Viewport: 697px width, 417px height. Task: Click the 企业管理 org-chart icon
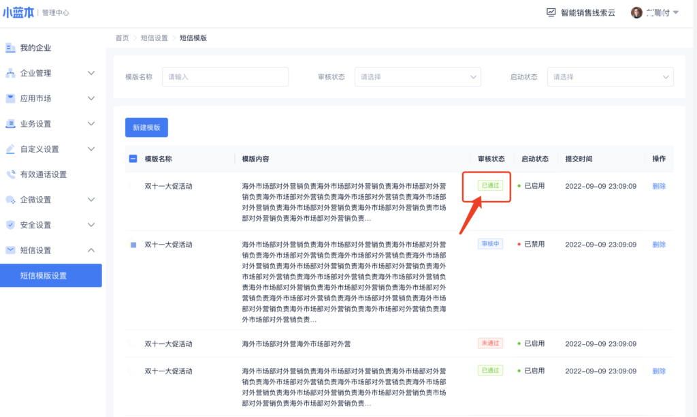click(x=10, y=73)
